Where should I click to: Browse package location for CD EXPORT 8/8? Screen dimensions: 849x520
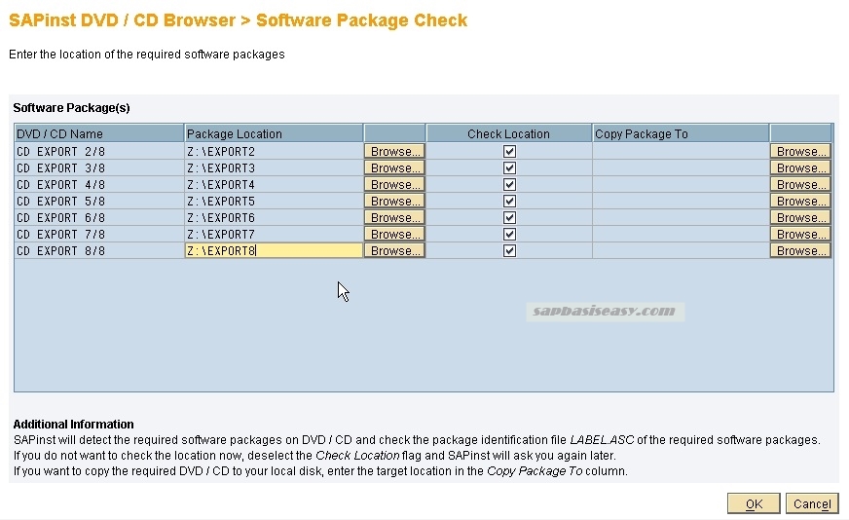[x=394, y=251]
